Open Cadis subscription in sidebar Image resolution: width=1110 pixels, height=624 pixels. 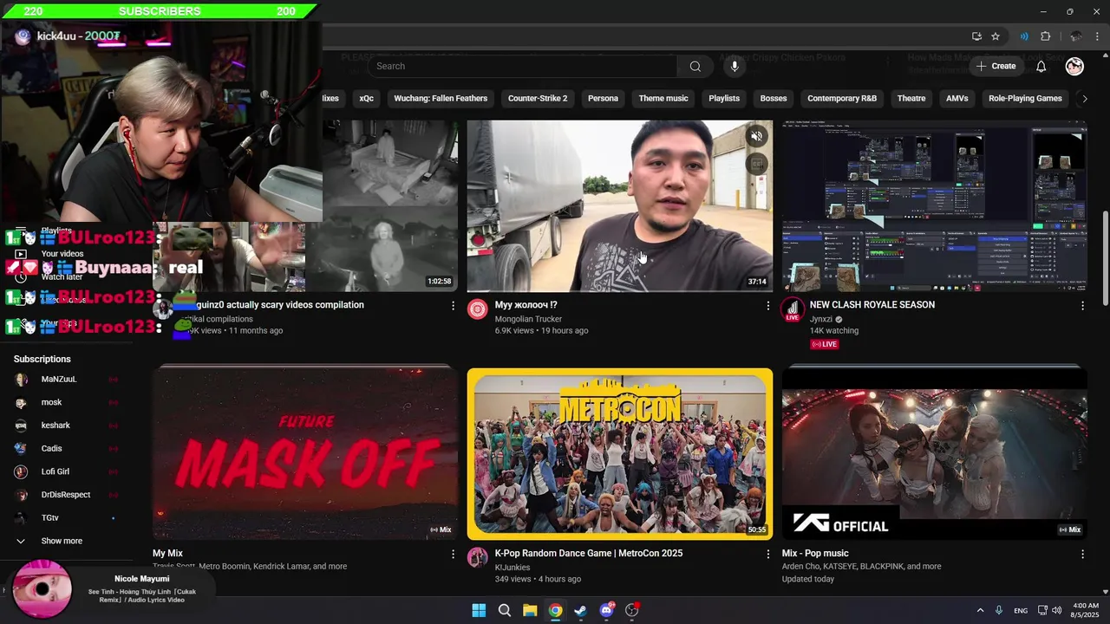(67, 449)
